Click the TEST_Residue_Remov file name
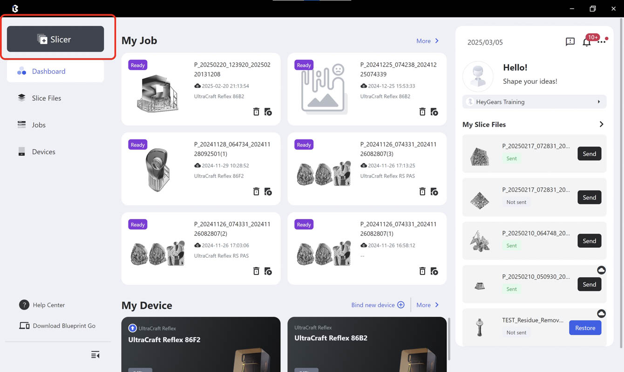This screenshot has height=372, width=624. pos(533,320)
